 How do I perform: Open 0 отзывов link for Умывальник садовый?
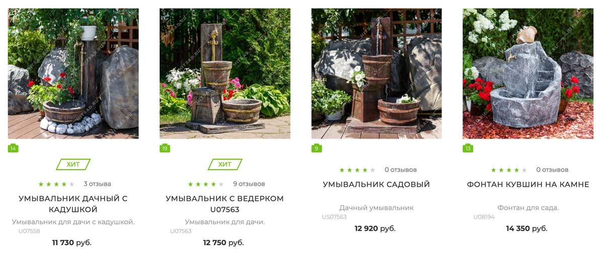click(x=401, y=170)
